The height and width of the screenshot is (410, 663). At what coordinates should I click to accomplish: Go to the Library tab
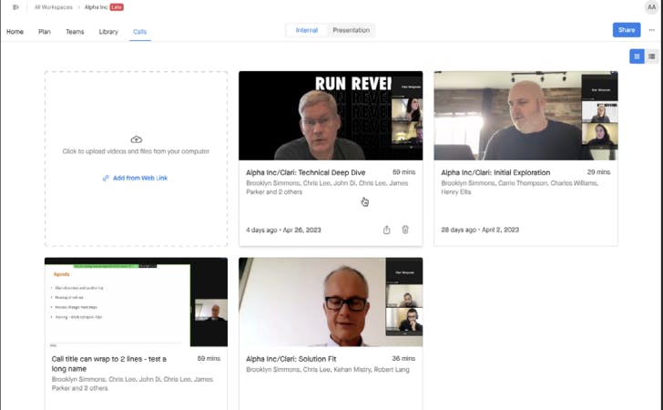coord(108,32)
